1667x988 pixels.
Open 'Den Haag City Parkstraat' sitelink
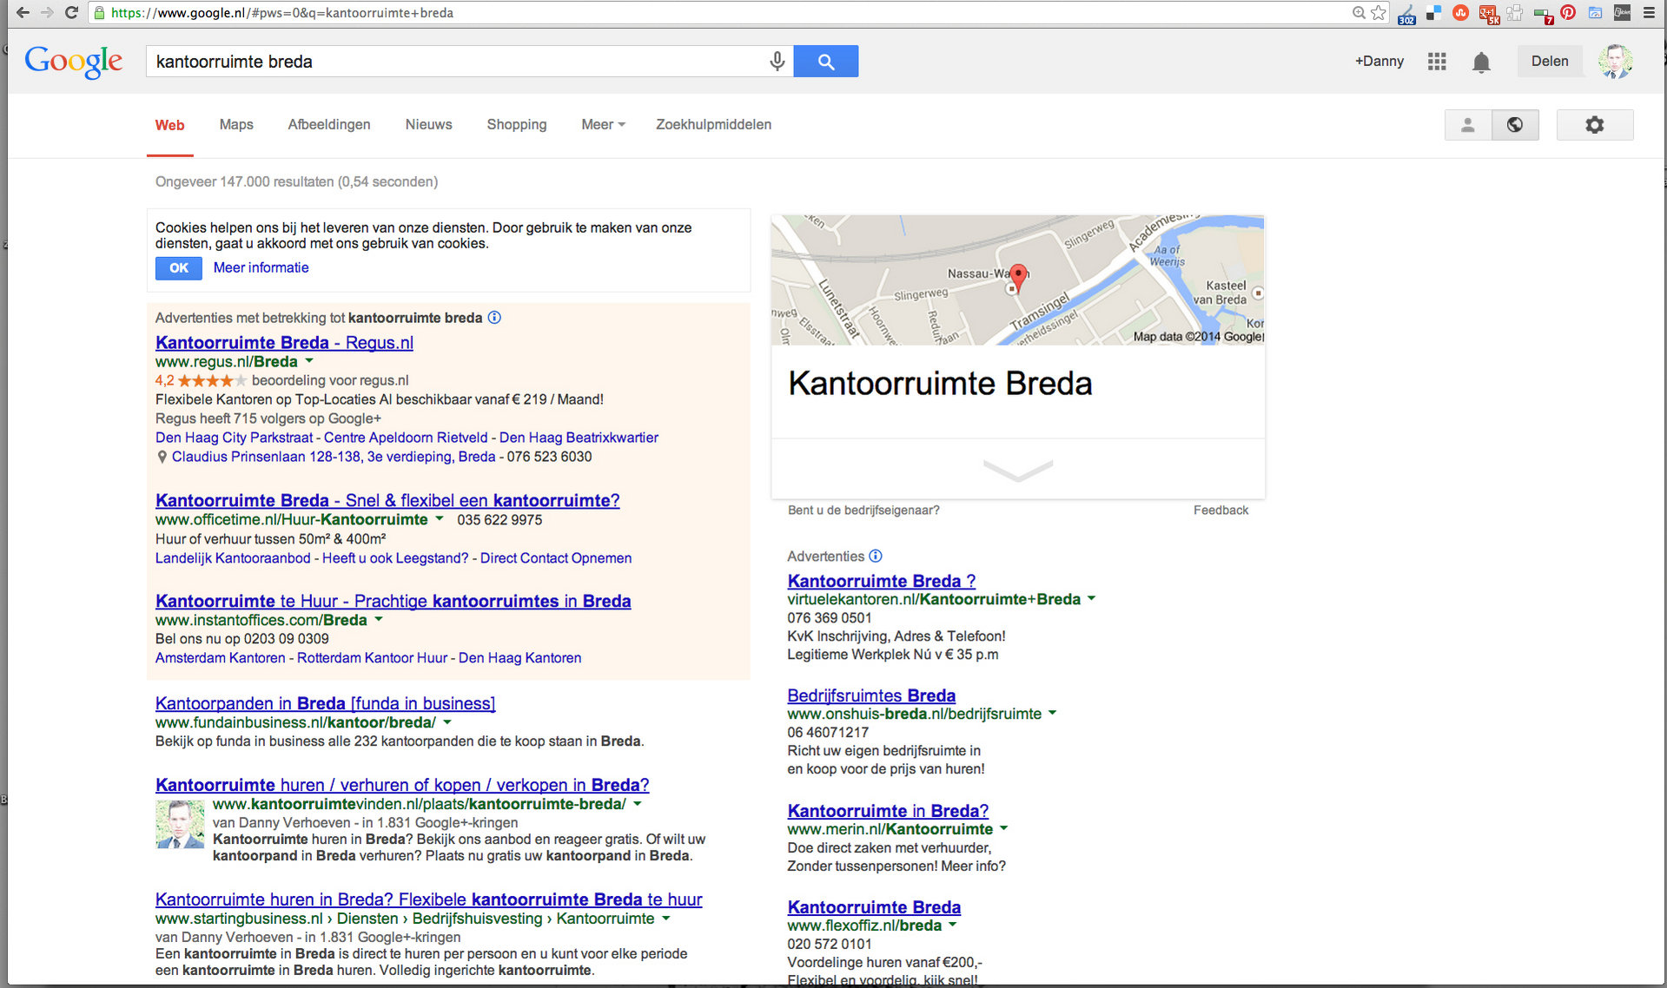pyautogui.click(x=234, y=438)
